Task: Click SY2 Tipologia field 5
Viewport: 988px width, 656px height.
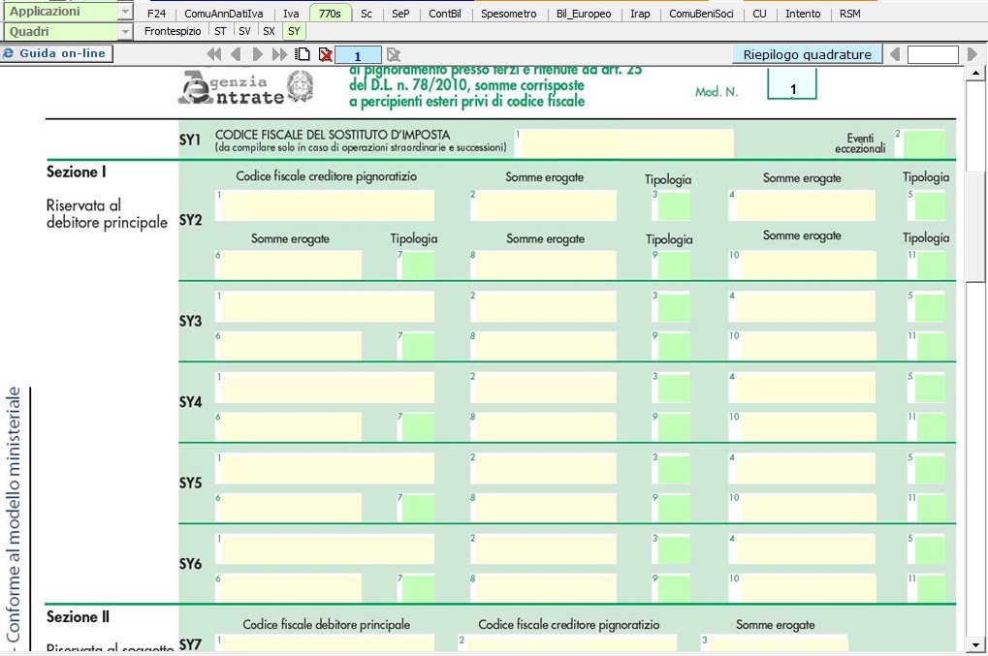Action: click(x=930, y=205)
